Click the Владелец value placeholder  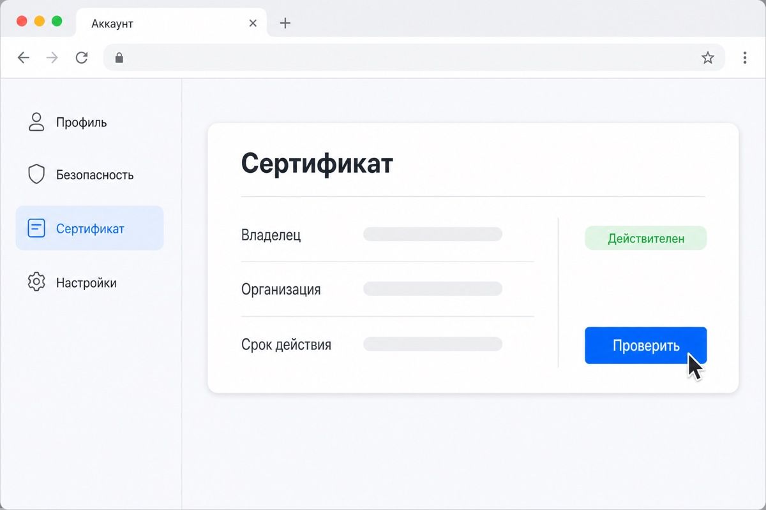click(x=433, y=234)
